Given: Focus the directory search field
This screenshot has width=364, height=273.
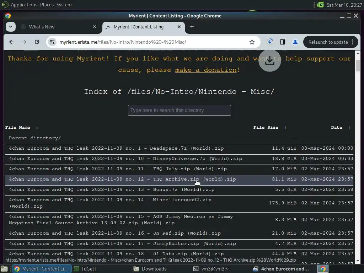Looking at the screenshot, I should coord(180,110).
